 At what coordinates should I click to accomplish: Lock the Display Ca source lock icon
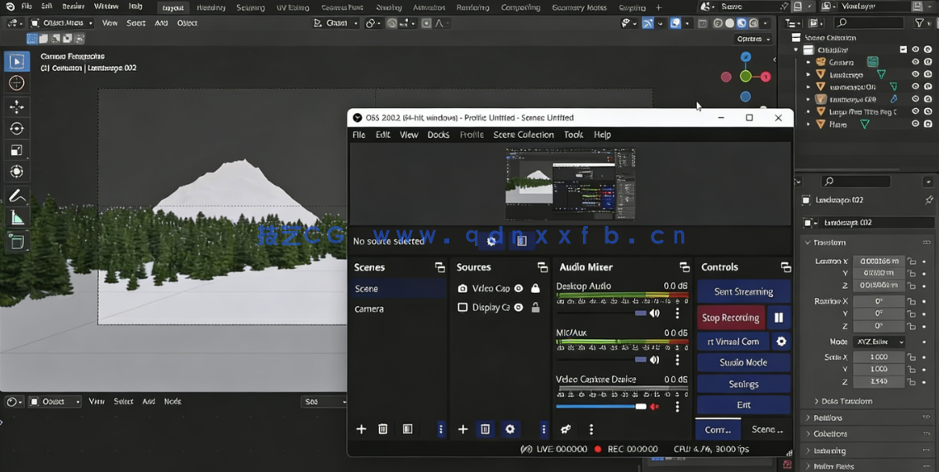coord(535,308)
